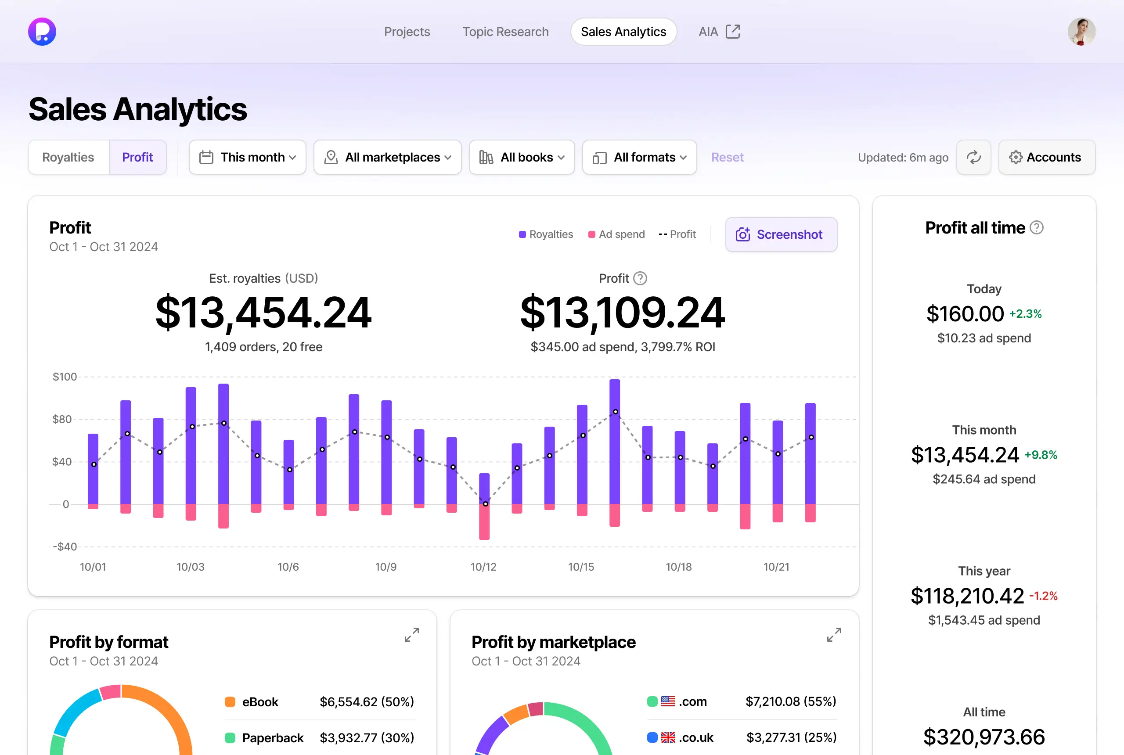Screen dimensions: 1124x755
Task: Click the camera icon in Screenshot button
Action: (x=742, y=234)
